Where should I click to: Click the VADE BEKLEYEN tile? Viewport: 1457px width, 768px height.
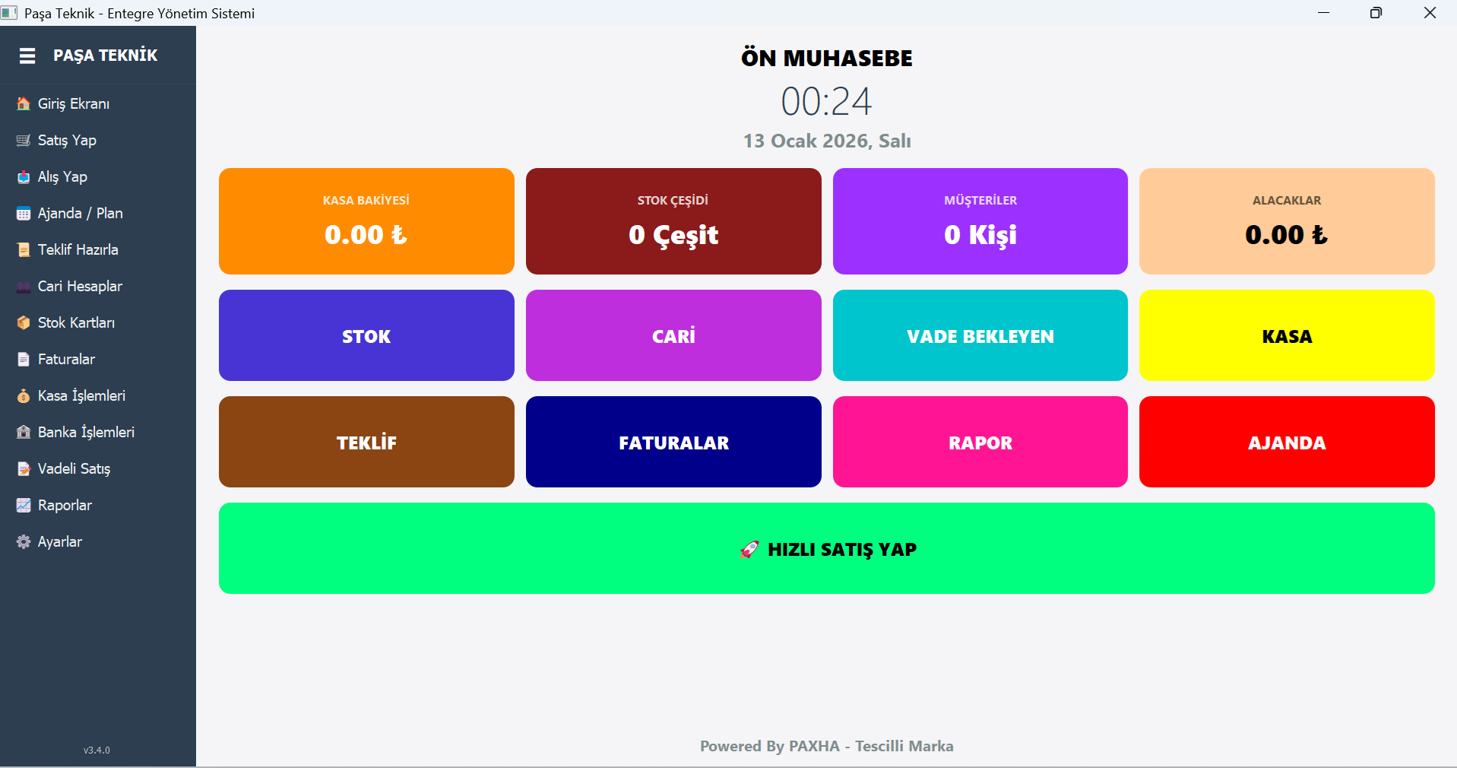point(980,335)
